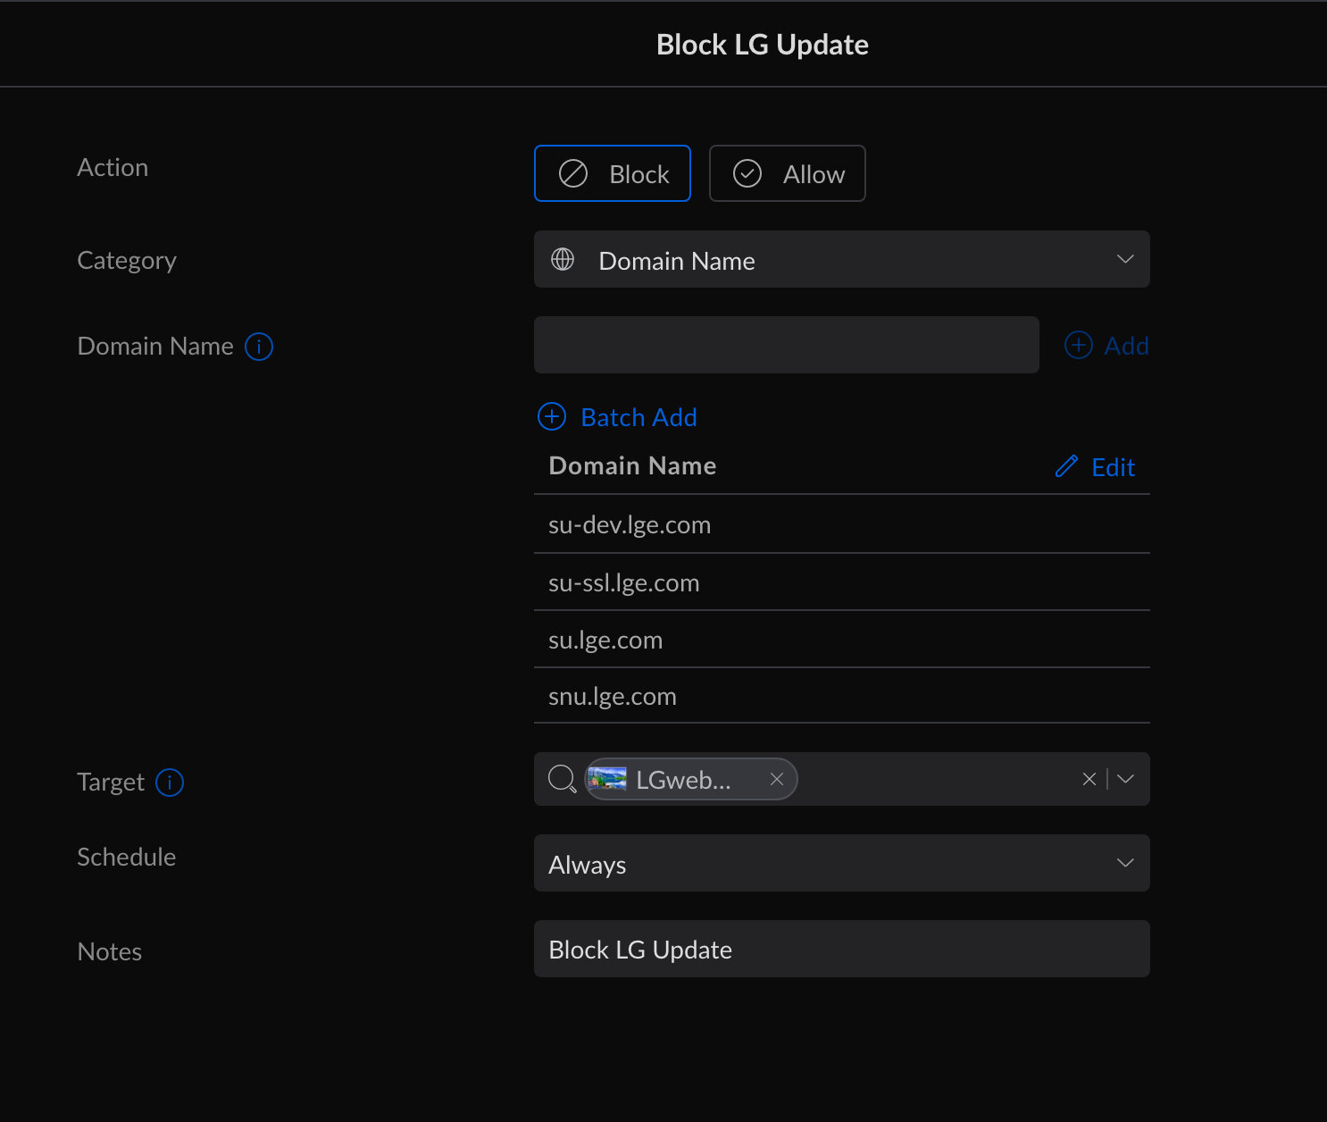The image size is (1327, 1122).
Task: Select su-ssl.lge.com domain entry
Action: [624, 583]
